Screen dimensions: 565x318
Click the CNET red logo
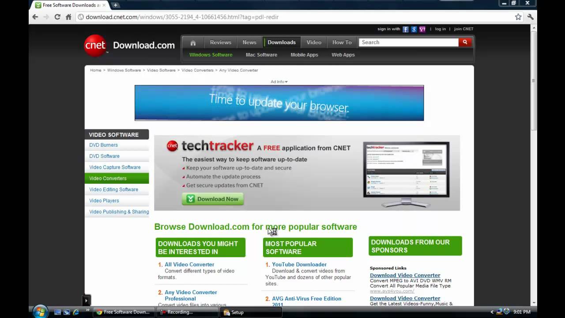point(95,45)
